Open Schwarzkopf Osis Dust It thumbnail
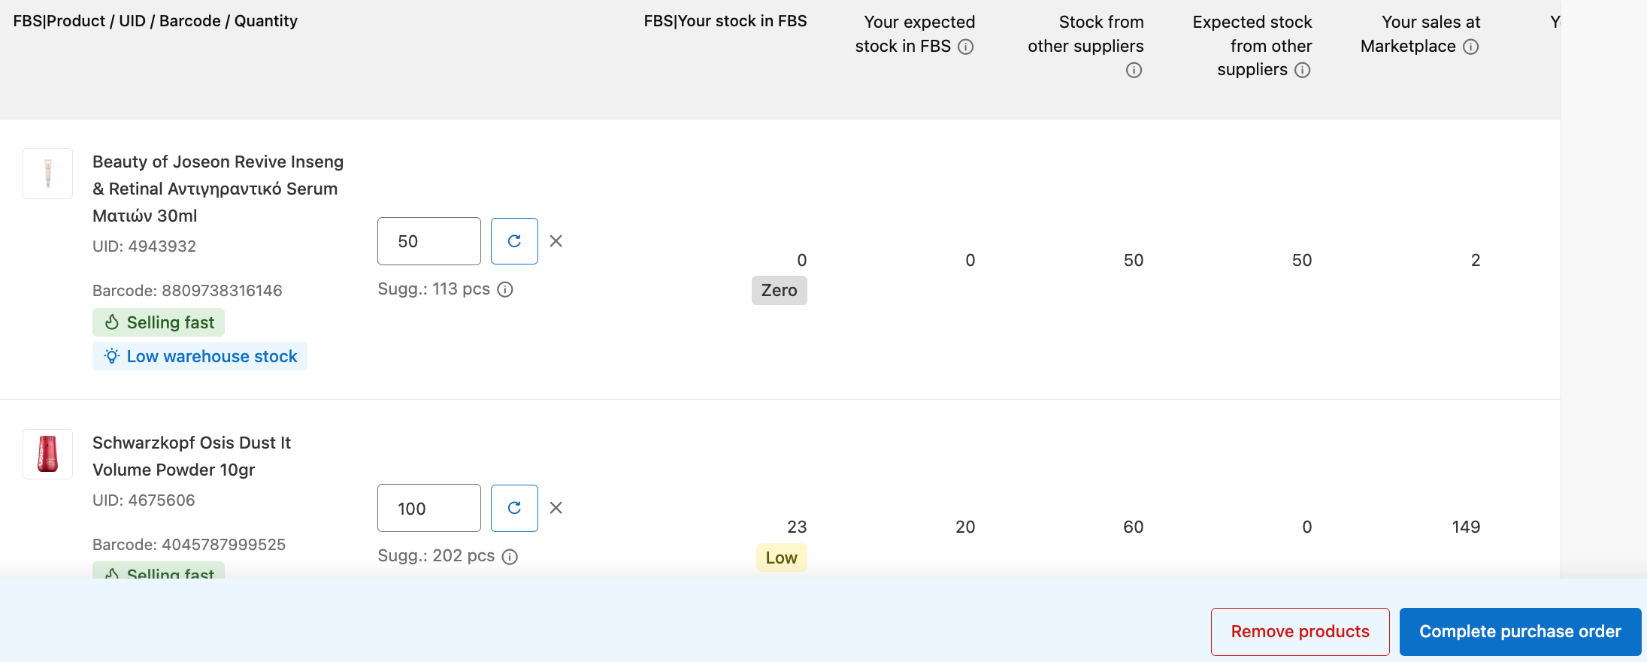Image resolution: width=1647 pixels, height=662 pixels. (48, 454)
